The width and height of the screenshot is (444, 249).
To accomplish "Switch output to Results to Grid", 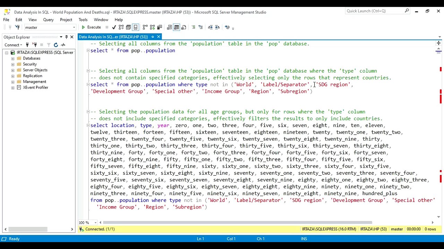I will click(177, 27).
